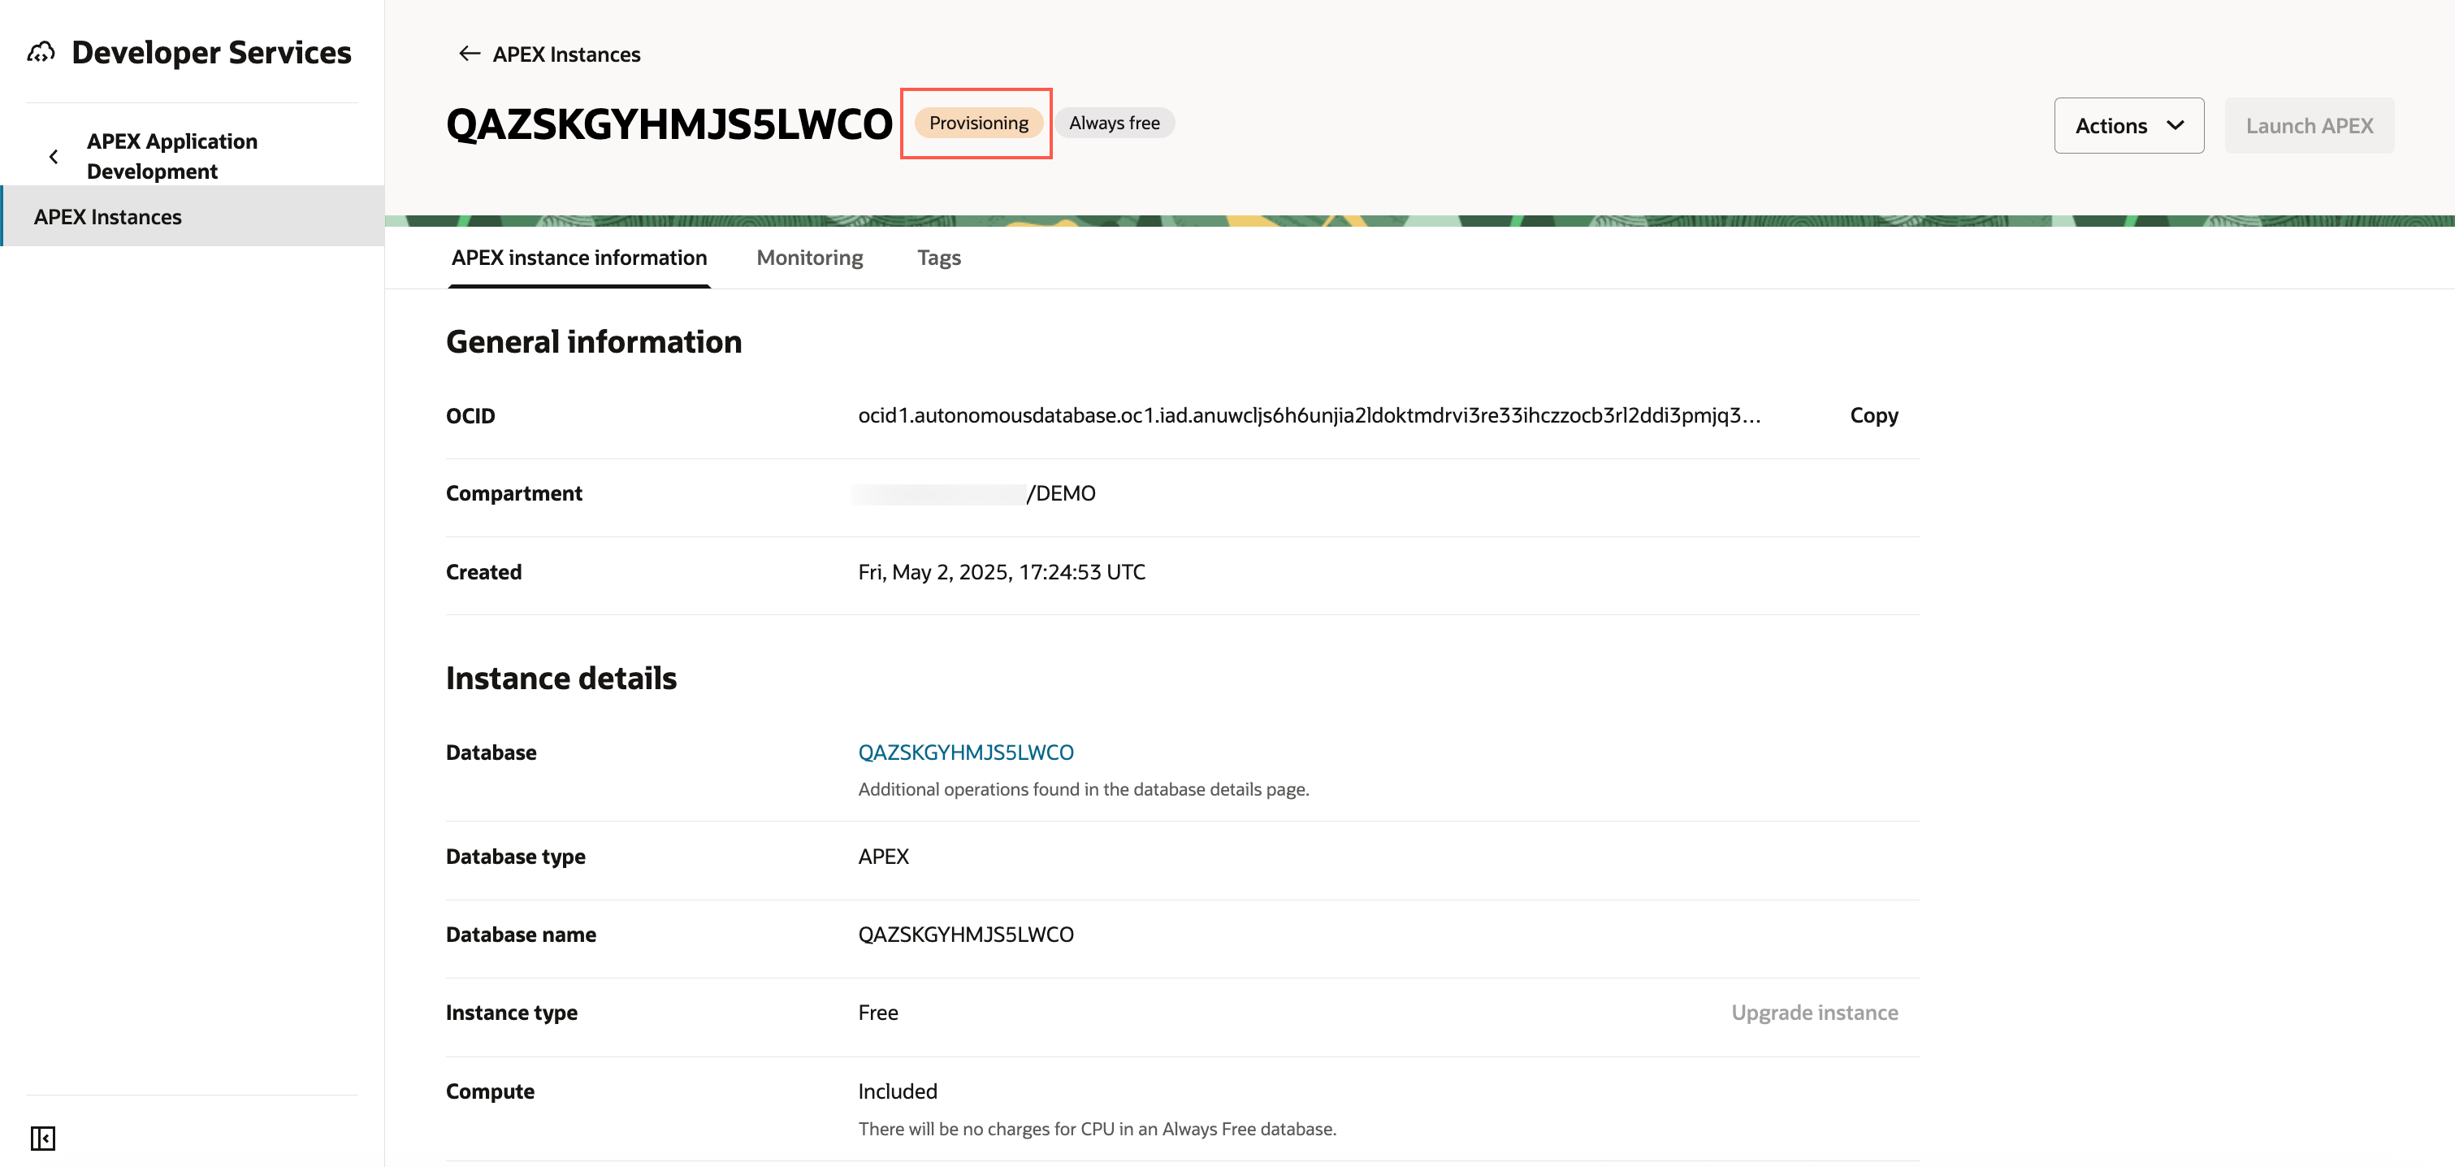Click the APEX Instances breadcrumb link
This screenshot has width=2455, height=1167.
(566, 54)
